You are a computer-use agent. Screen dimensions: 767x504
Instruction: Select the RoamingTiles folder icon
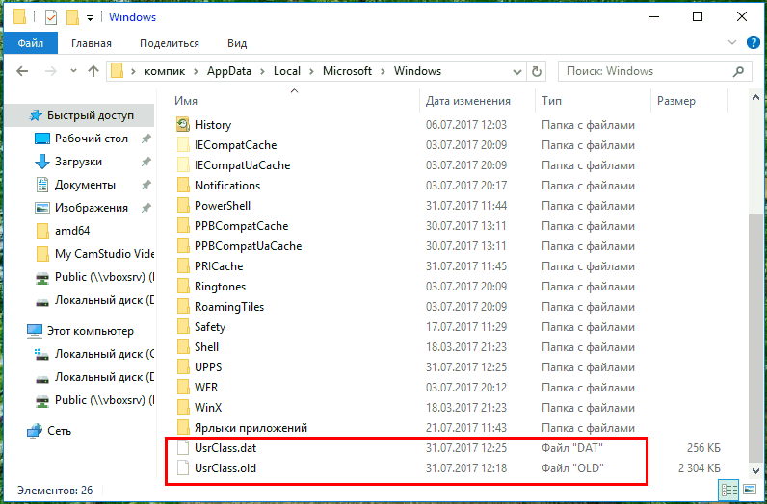[x=183, y=307]
